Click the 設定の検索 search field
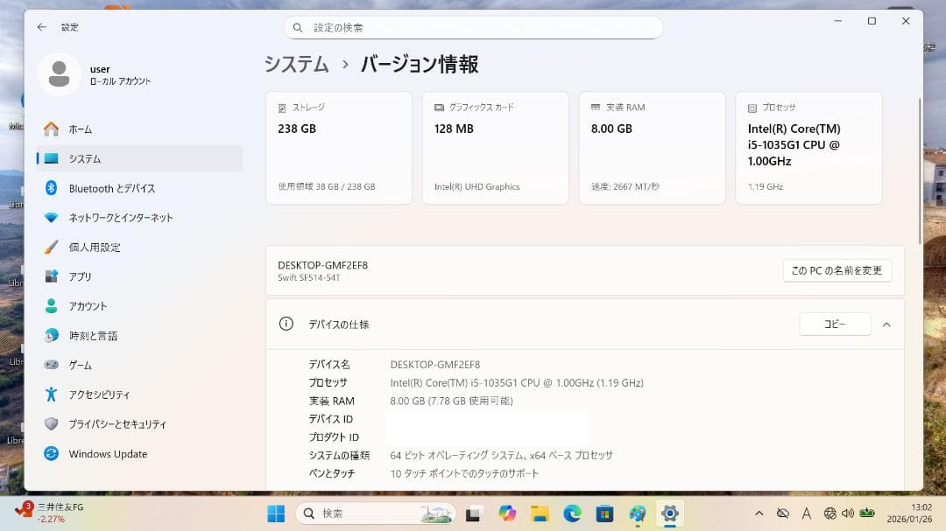Viewport: 946px width, 531px height. coord(473,27)
